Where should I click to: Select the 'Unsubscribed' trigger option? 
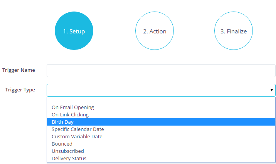point(68,151)
